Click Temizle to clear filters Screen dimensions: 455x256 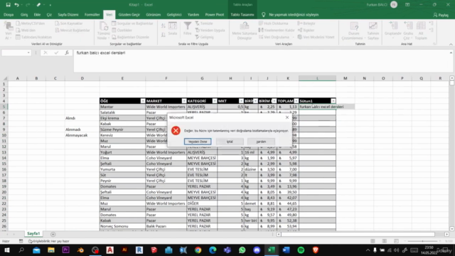click(x=204, y=23)
